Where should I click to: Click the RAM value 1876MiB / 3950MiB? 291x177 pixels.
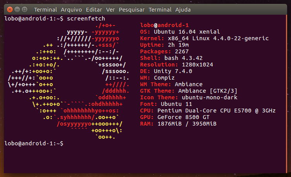click(x=187, y=124)
